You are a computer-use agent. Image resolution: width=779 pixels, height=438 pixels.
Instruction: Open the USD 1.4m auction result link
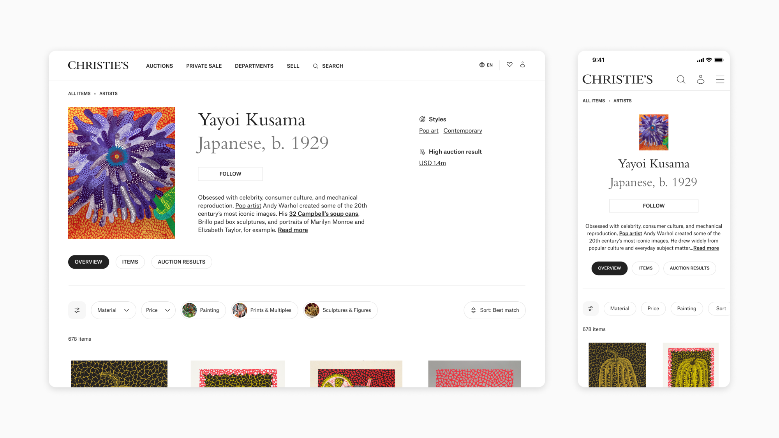432,163
